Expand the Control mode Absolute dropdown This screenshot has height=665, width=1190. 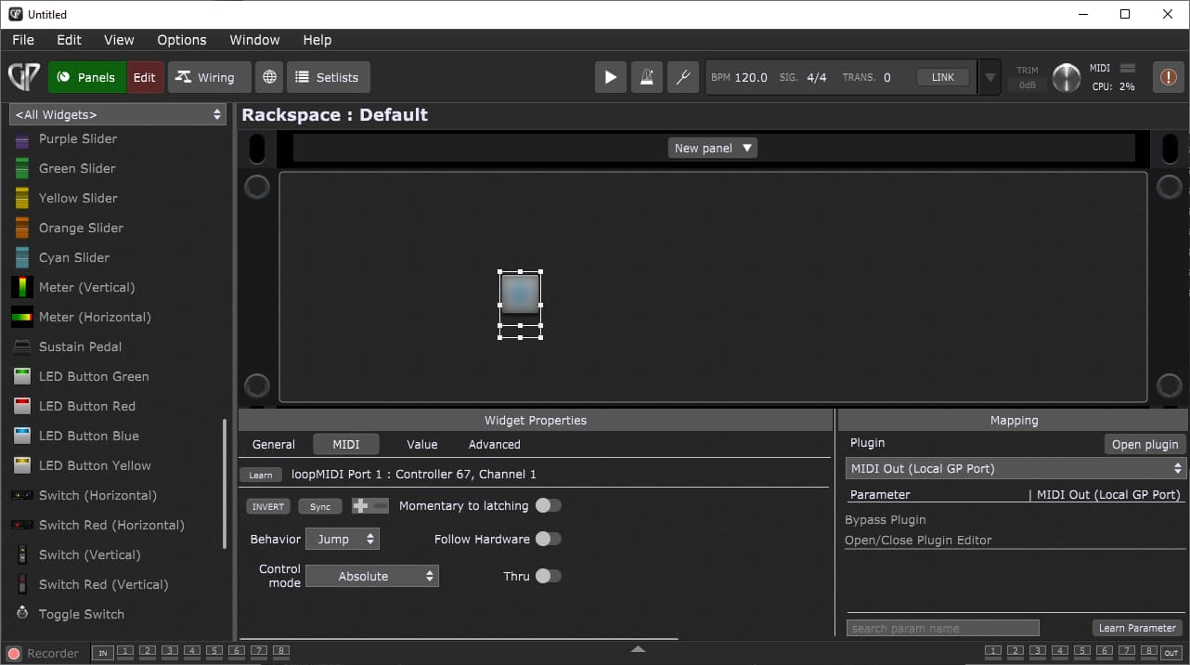[x=372, y=576]
